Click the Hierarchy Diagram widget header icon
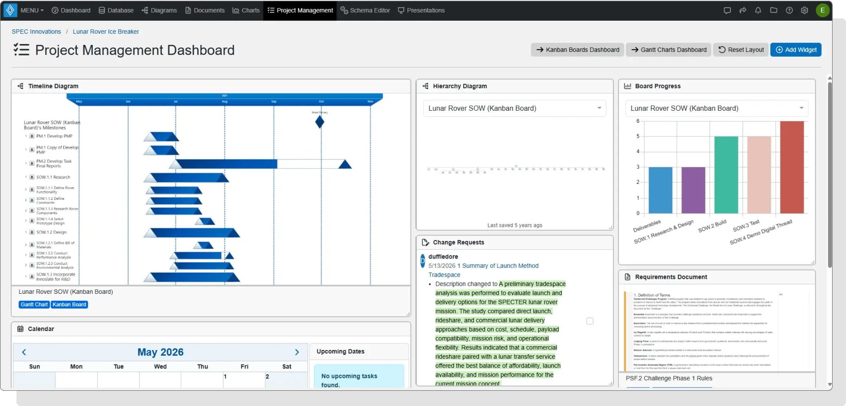Viewport: 846px width, 406px height. coord(425,86)
